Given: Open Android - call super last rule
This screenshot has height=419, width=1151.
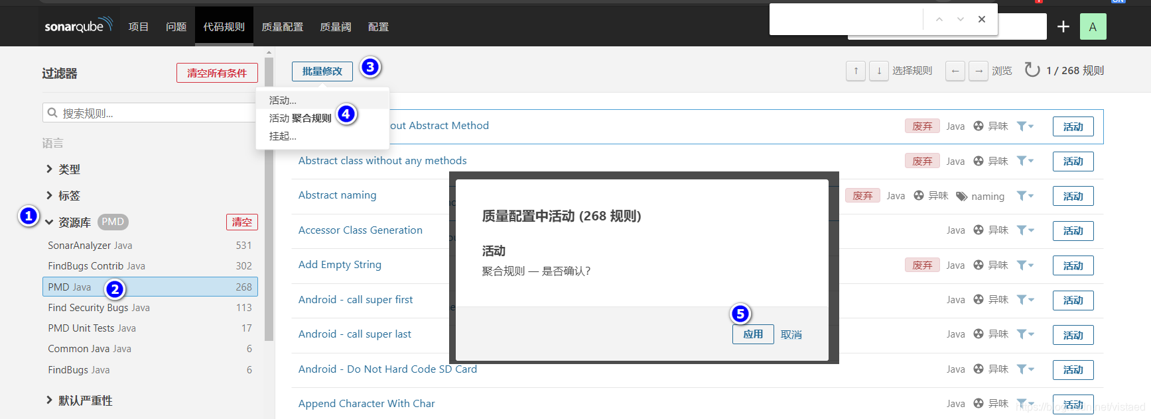Looking at the screenshot, I should [355, 334].
